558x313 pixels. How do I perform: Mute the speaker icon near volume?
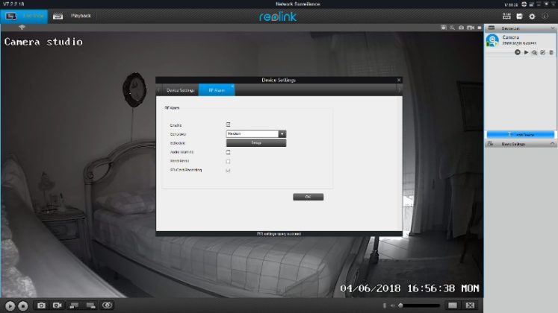pos(392,306)
